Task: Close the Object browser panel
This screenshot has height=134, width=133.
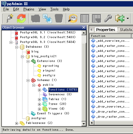Action: 84,27
